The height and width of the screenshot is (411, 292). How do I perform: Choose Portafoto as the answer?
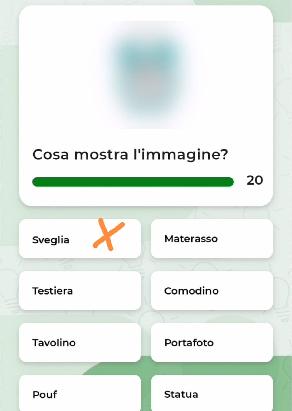point(212,342)
